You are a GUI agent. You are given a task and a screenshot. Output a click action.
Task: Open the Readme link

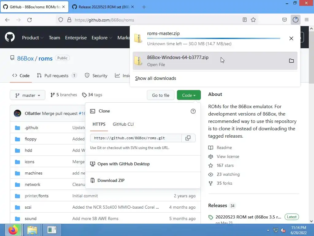[x=224, y=147]
